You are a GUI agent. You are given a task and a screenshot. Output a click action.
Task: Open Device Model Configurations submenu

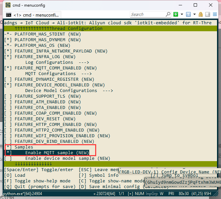(69, 91)
